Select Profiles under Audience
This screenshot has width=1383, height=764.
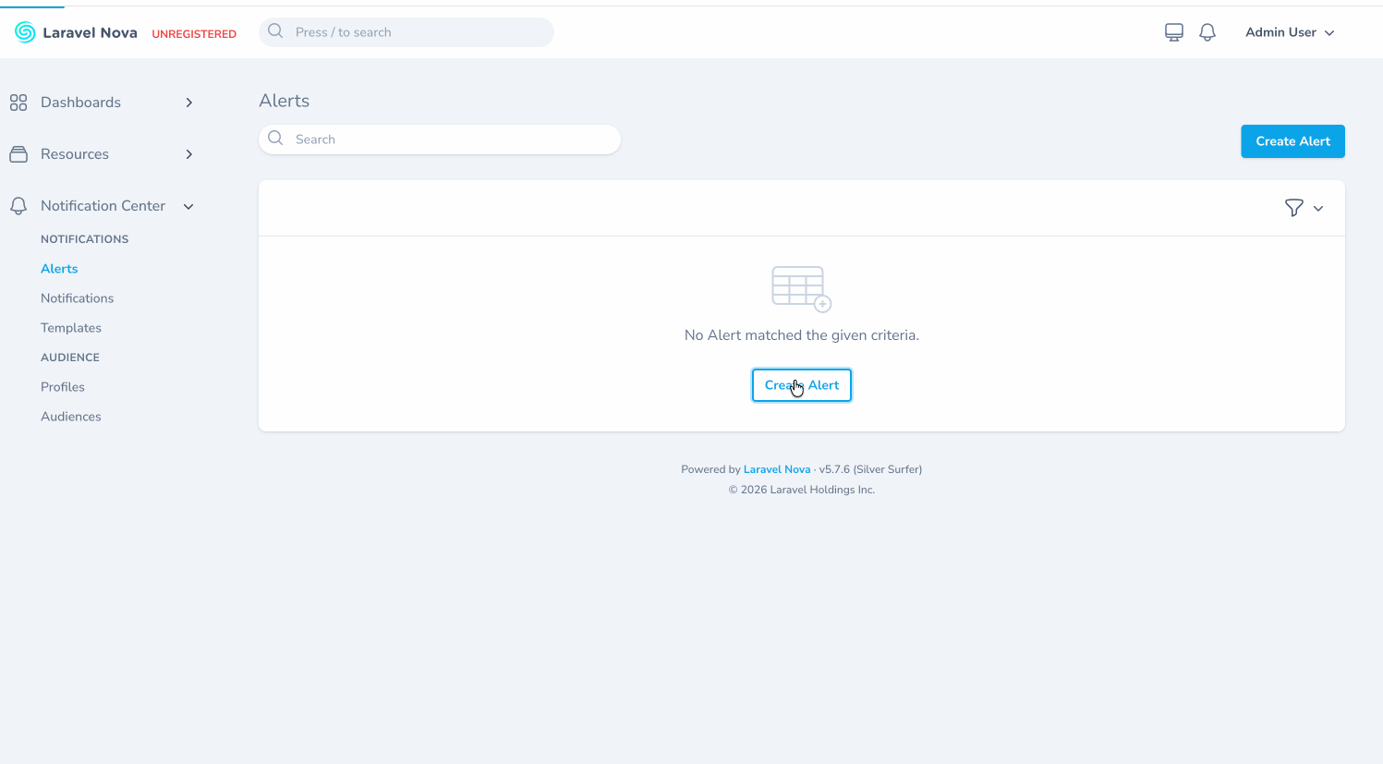click(63, 387)
